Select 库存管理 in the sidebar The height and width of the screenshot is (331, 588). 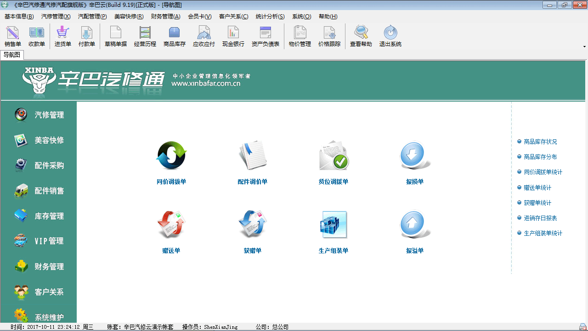39,216
